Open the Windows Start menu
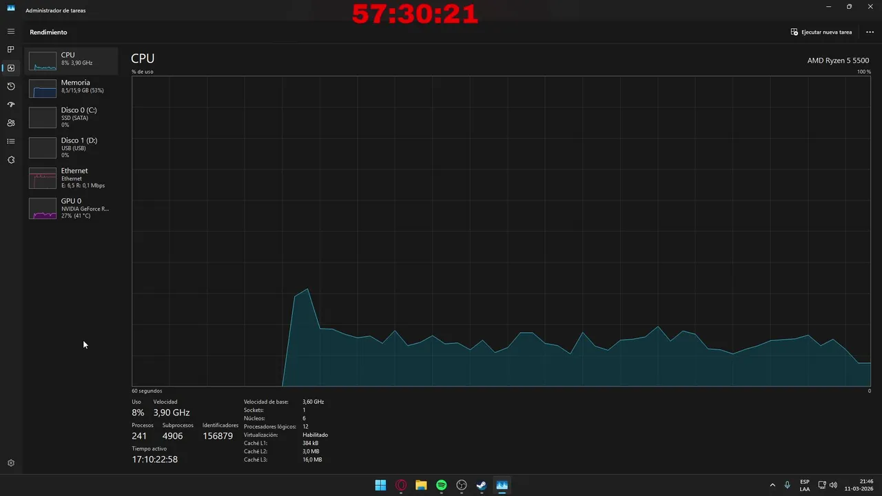 point(380,485)
